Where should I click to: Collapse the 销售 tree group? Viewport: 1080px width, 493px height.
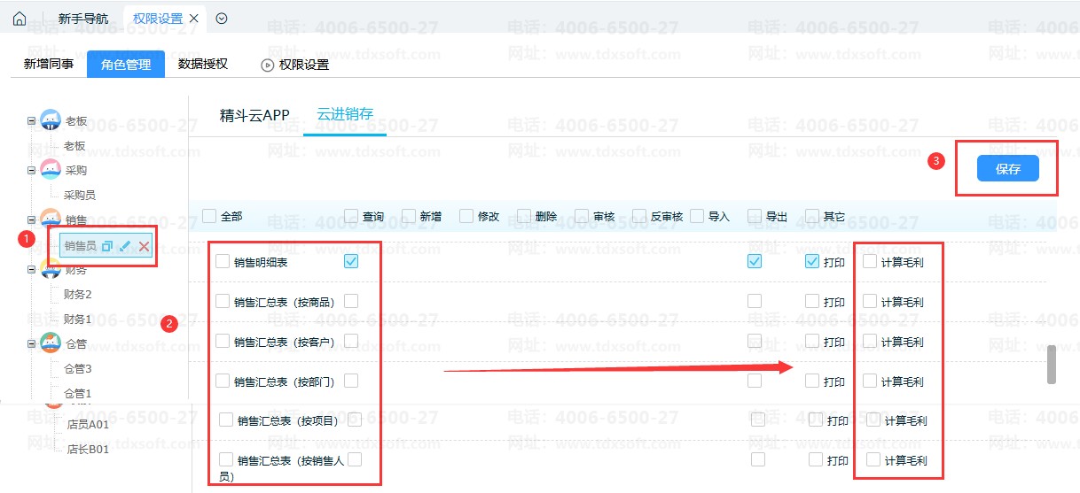coord(31,220)
